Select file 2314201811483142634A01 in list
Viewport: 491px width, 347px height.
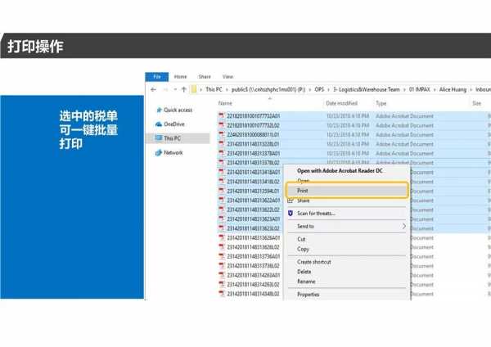click(x=254, y=274)
